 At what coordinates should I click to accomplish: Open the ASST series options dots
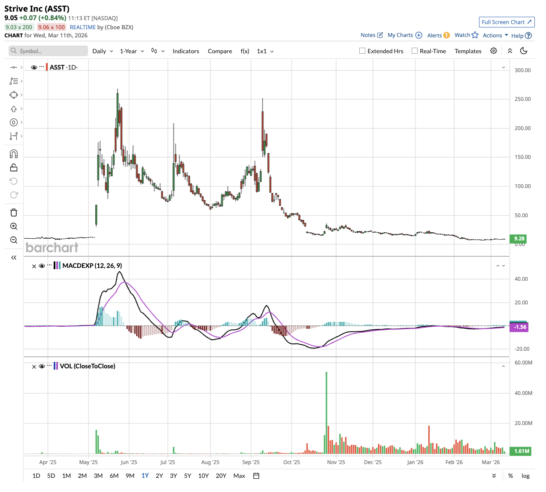point(42,67)
